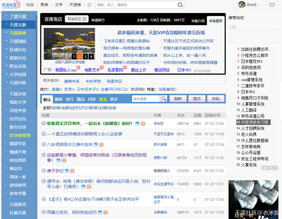Click the reward icon on 遁甲决 thread

[x=89, y=187]
